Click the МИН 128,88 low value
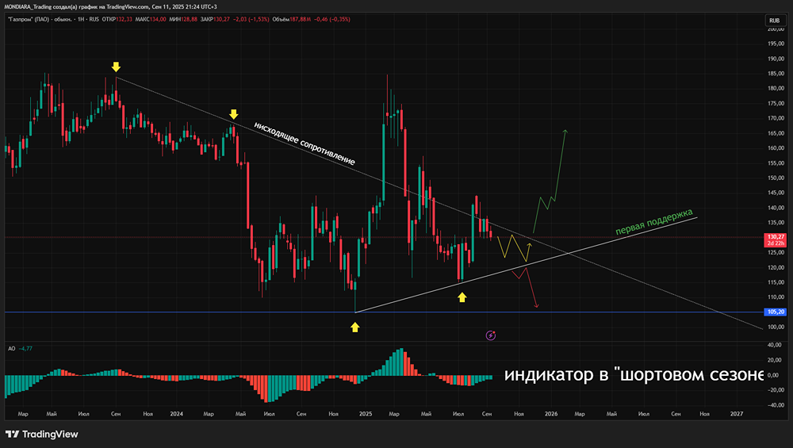Viewport: 793px width, 448px height. click(x=183, y=19)
